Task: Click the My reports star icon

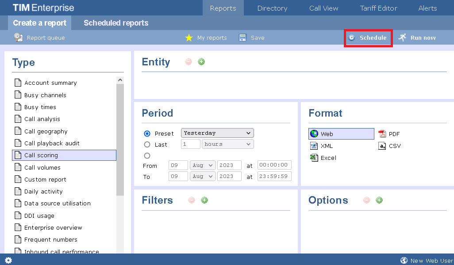Action: (x=189, y=38)
